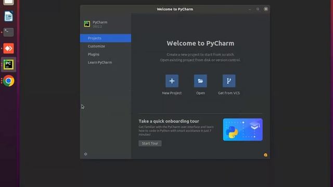Open settings gear in welcome sidebar
This screenshot has height=187, width=333.
[85, 154]
